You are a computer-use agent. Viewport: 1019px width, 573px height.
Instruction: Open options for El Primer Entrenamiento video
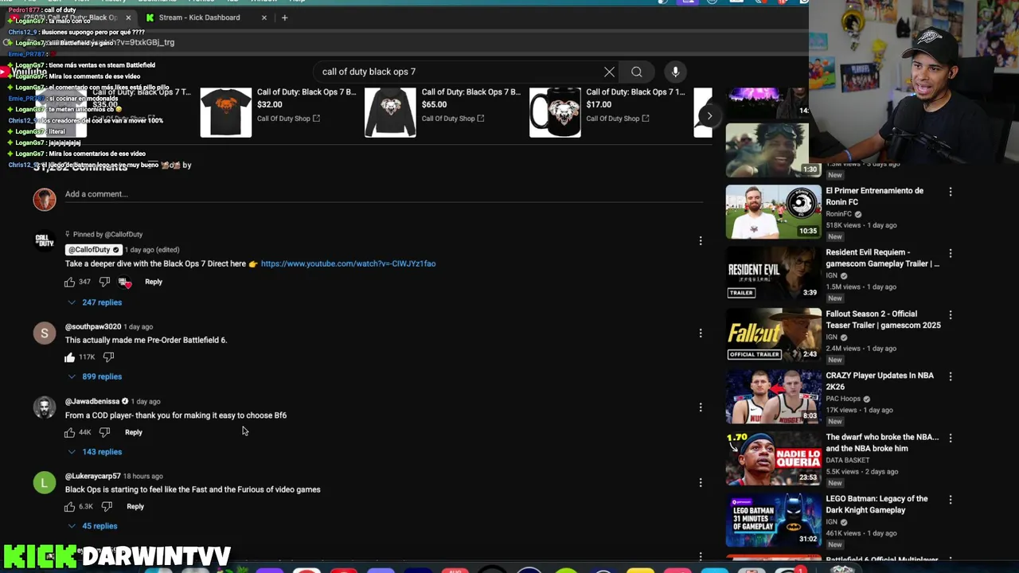[x=950, y=192]
